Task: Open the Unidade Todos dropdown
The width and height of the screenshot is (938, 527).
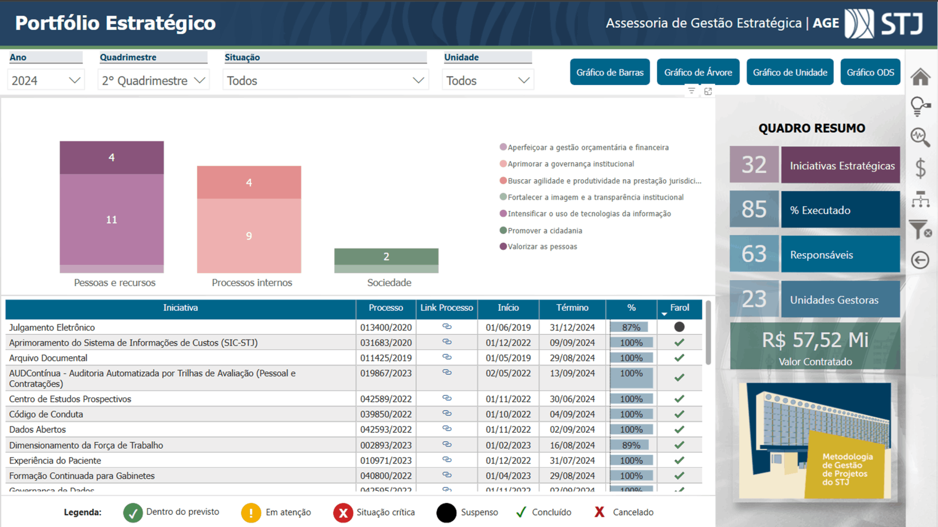Action: click(x=487, y=80)
